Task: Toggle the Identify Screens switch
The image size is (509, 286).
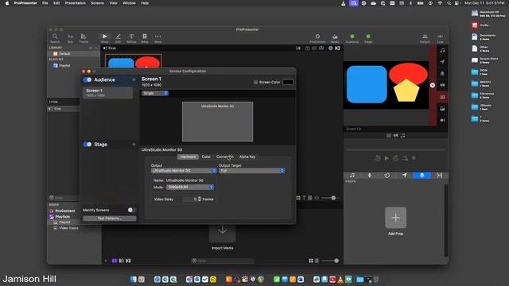Action: pos(131,210)
